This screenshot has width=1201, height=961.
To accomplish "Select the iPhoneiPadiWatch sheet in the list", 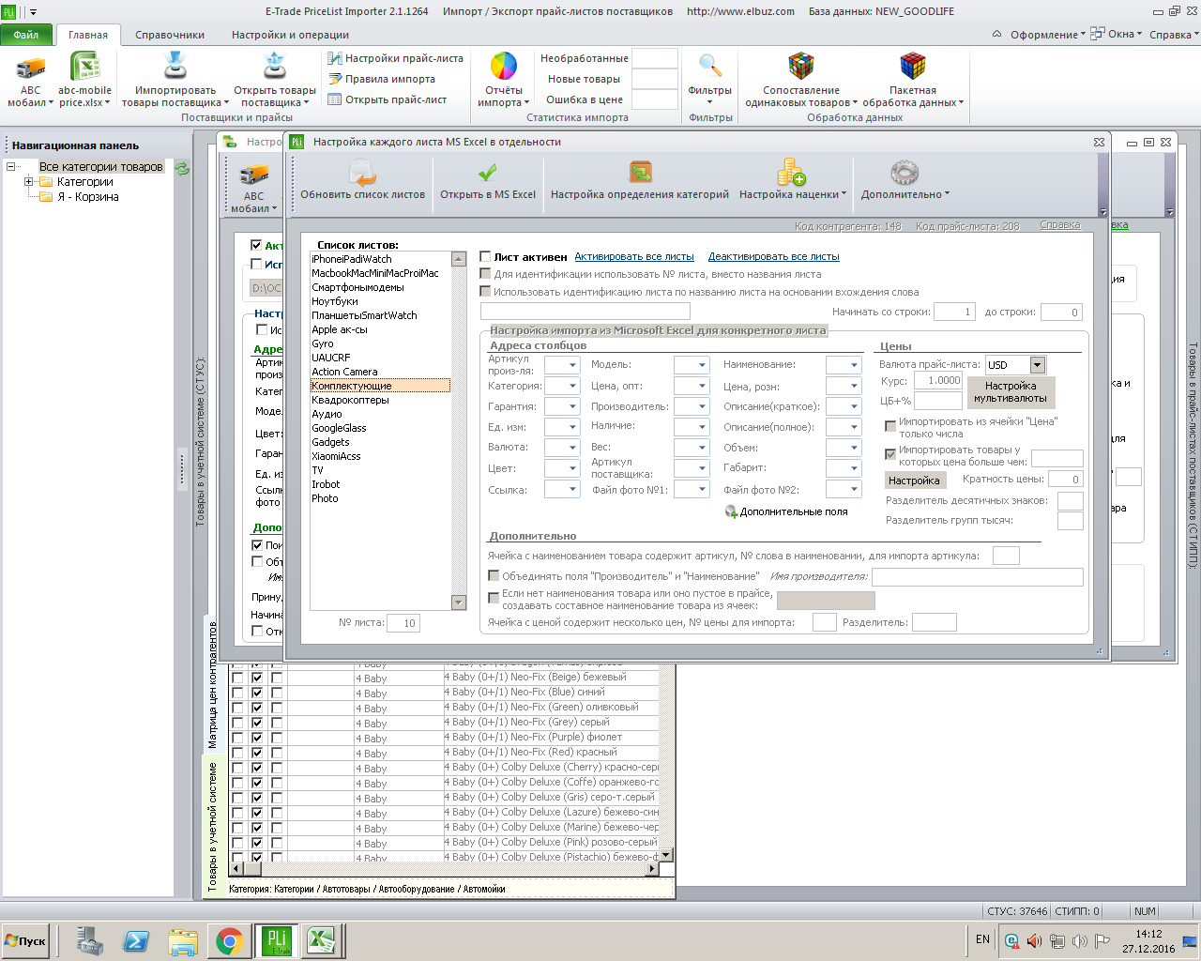I will 380,259.
